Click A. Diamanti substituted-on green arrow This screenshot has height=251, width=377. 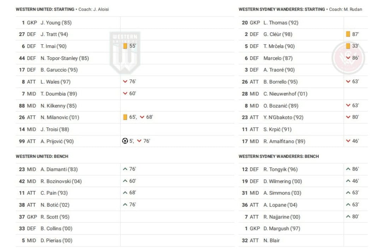click(x=125, y=169)
